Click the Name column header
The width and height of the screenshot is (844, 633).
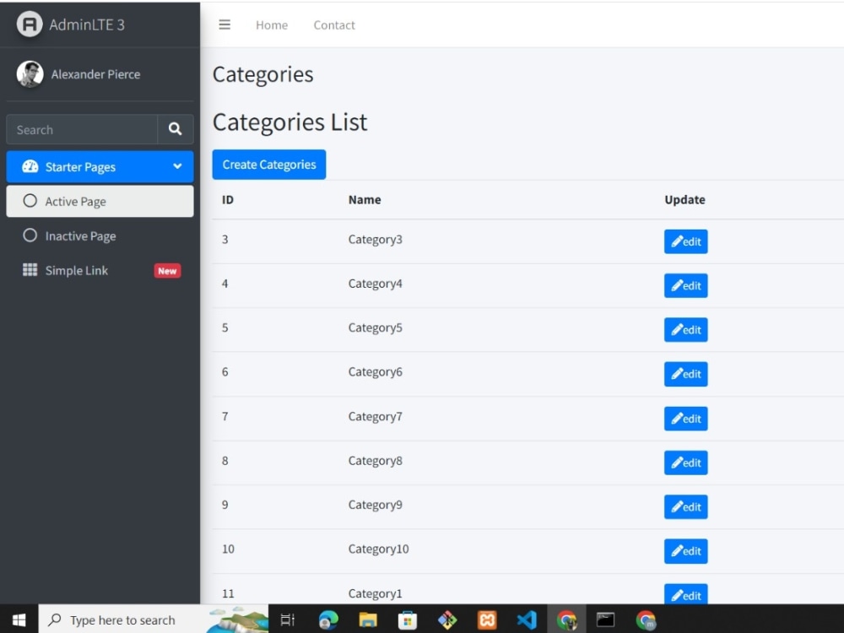(x=365, y=200)
